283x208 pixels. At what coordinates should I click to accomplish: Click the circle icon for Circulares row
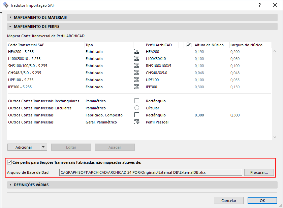coord(137,108)
